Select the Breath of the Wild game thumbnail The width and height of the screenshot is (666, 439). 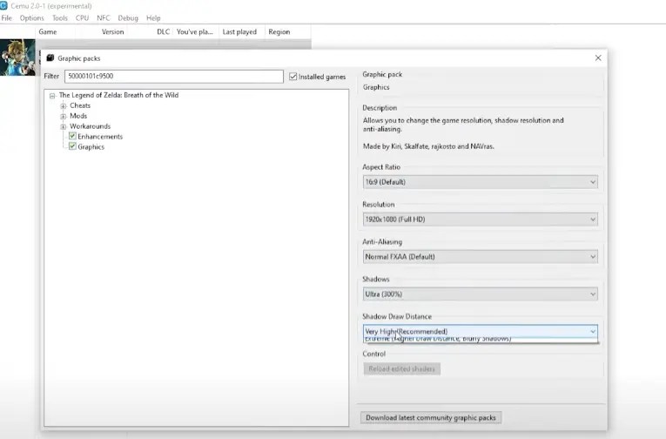[x=17, y=57]
